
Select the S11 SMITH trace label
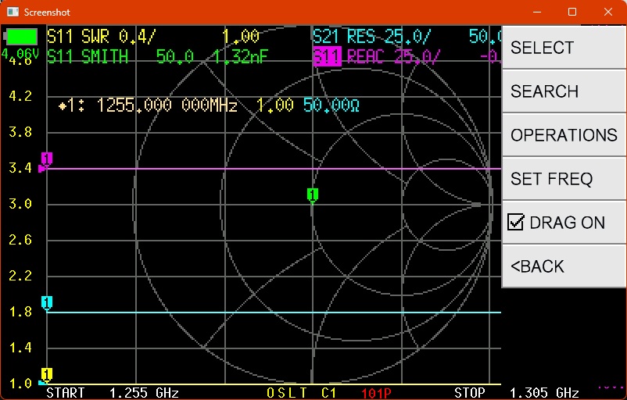pyautogui.click(x=88, y=57)
